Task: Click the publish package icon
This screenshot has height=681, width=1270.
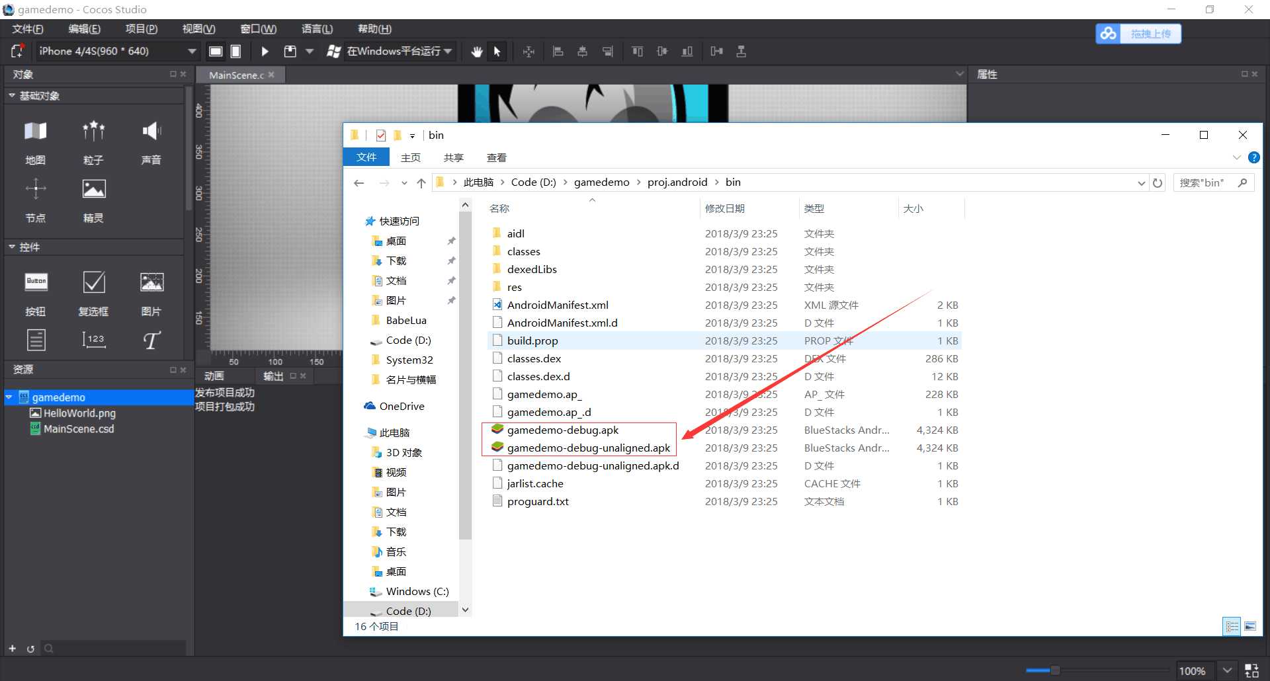Action: pos(290,51)
